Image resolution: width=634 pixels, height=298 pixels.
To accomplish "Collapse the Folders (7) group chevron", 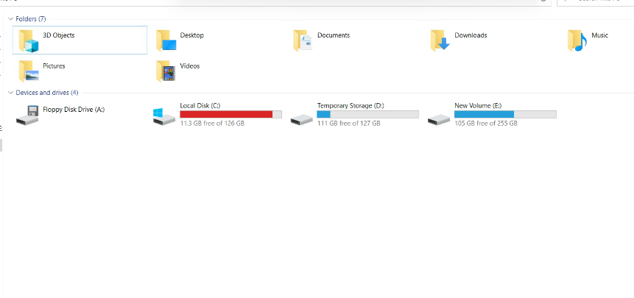I will (10, 19).
